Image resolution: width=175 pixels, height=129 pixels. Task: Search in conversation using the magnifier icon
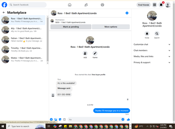157,34
